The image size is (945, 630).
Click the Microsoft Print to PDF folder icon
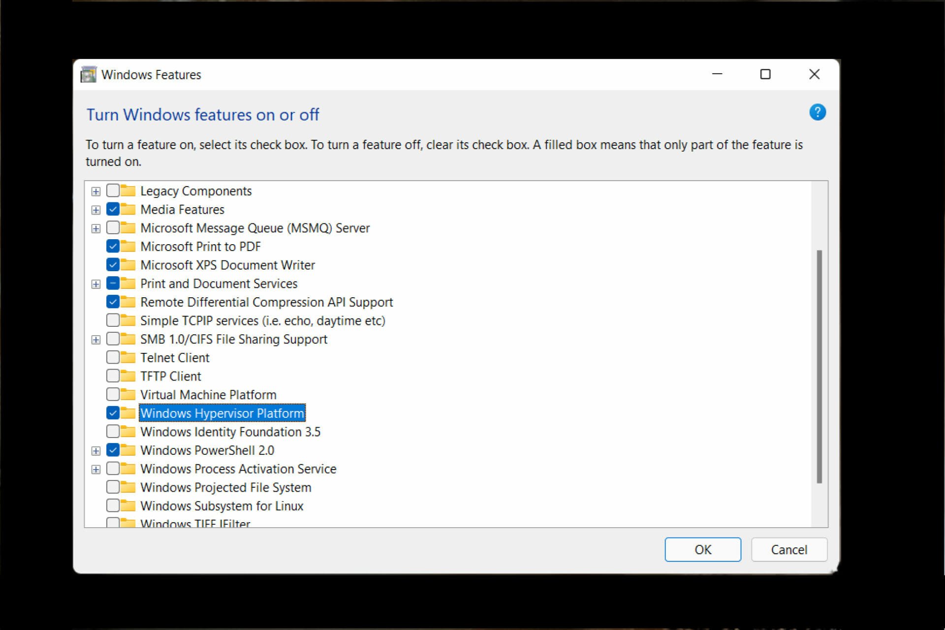[x=128, y=246]
